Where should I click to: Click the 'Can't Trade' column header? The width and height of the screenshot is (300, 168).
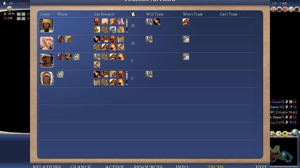click(x=229, y=14)
